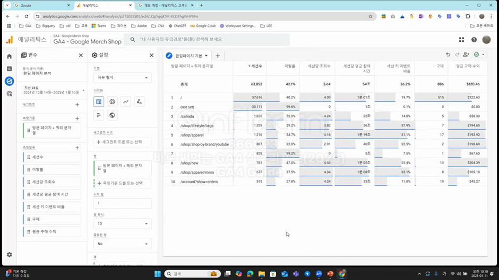499x280 pixels.
Task: Click the Share exploration icon
Action: pyautogui.click(x=466, y=55)
